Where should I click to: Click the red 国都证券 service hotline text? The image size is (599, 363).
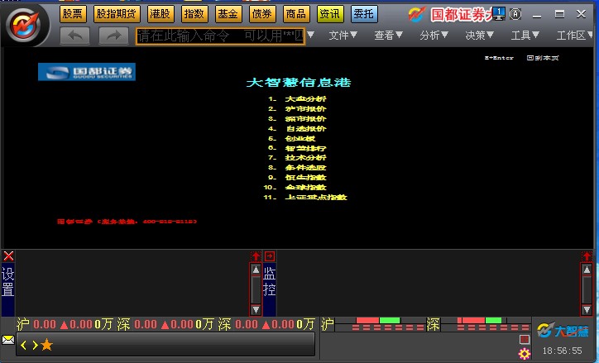[x=127, y=222]
